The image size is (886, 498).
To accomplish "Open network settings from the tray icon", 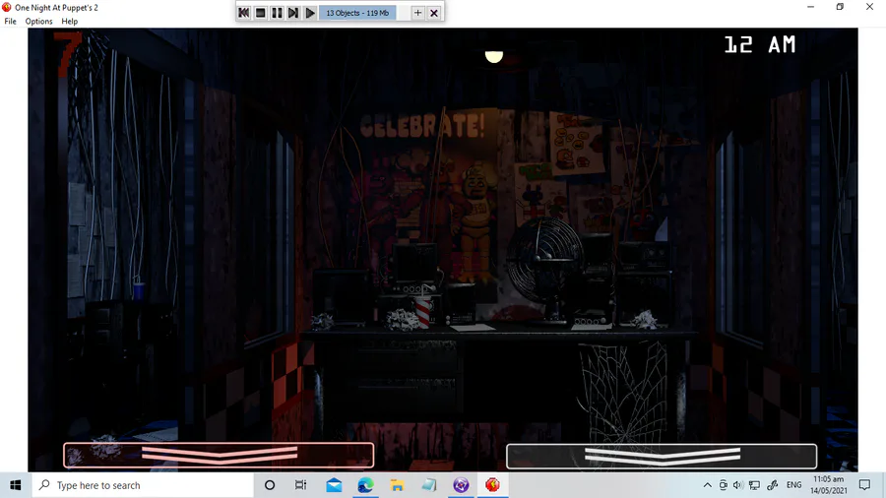I will [x=754, y=485].
